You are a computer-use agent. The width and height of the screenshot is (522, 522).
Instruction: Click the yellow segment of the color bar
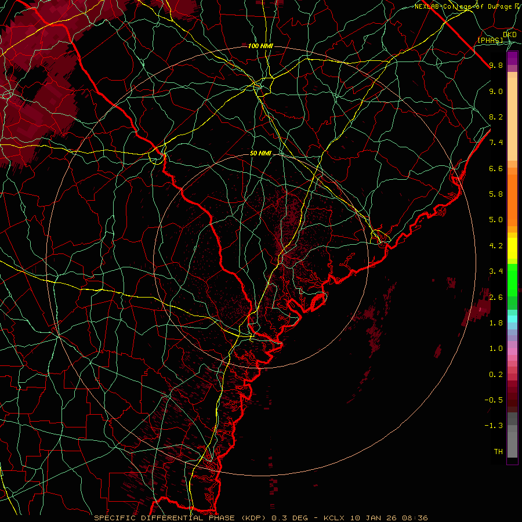[x=512, y=248]
